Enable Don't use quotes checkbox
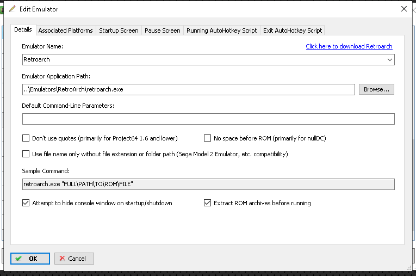The width and height of the screenshot is (416, 276). (x=26, y=138)
